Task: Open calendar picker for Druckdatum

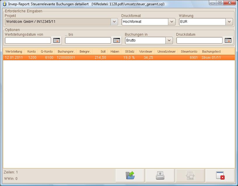Action: tap(228, 40)
